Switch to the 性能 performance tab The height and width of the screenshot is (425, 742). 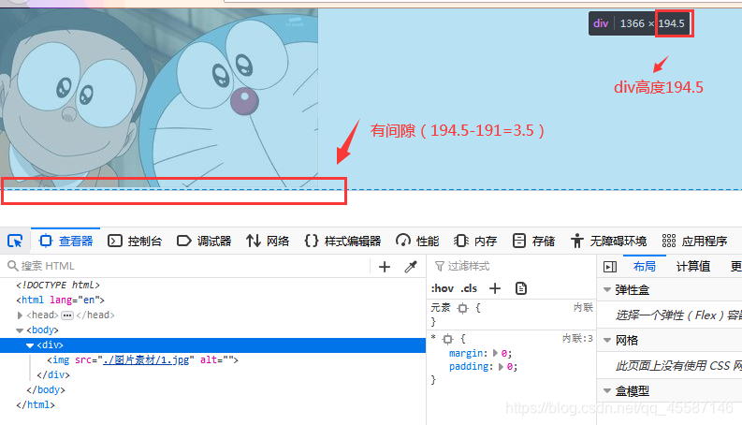[x=418, y=241]
